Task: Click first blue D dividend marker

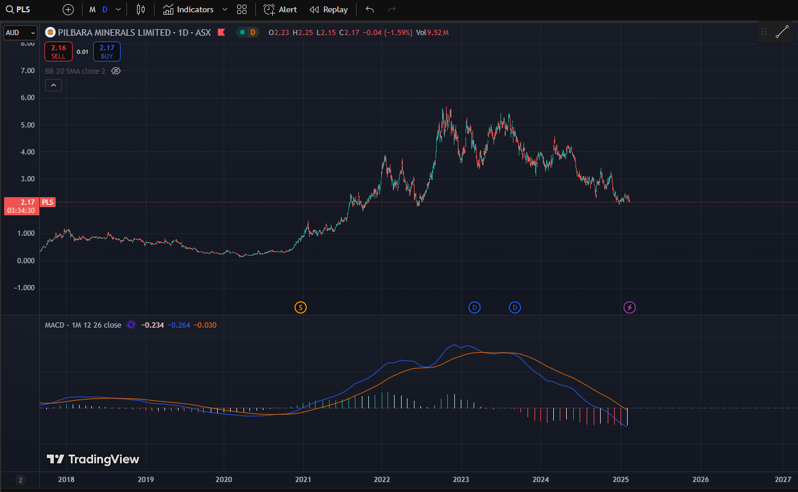Action: coord(475,307)
